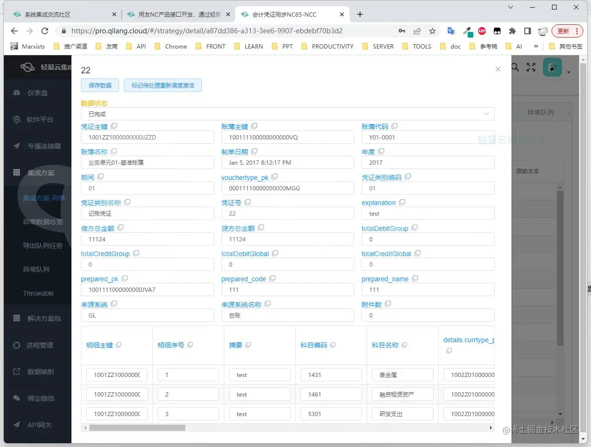Select 专属连接器 in sidebar
Screen dimensions: 591x447
tap(38, 146)
